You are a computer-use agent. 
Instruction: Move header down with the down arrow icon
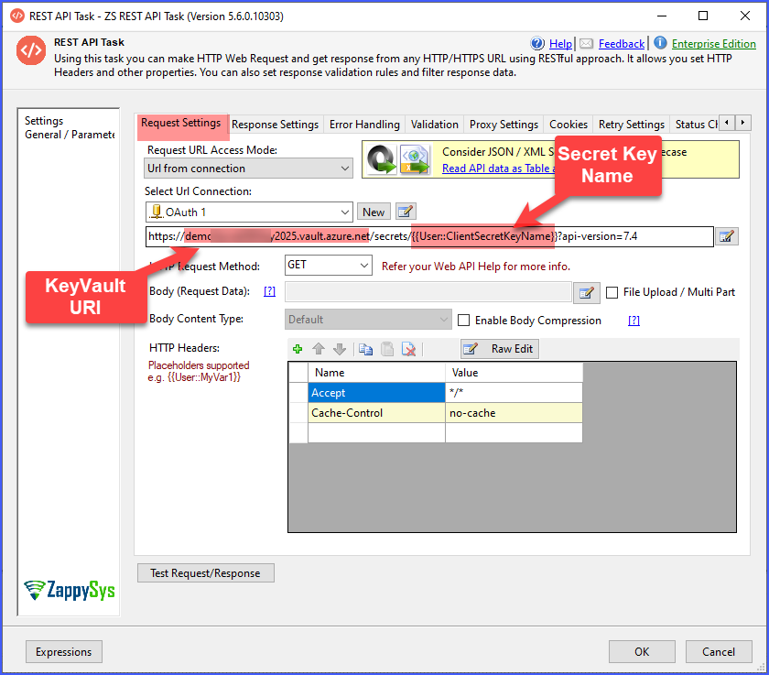[x=340, y=349]
